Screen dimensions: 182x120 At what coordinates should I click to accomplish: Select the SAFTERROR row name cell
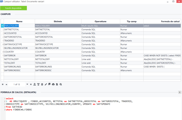pyautogui.click(x=19, y=55)
